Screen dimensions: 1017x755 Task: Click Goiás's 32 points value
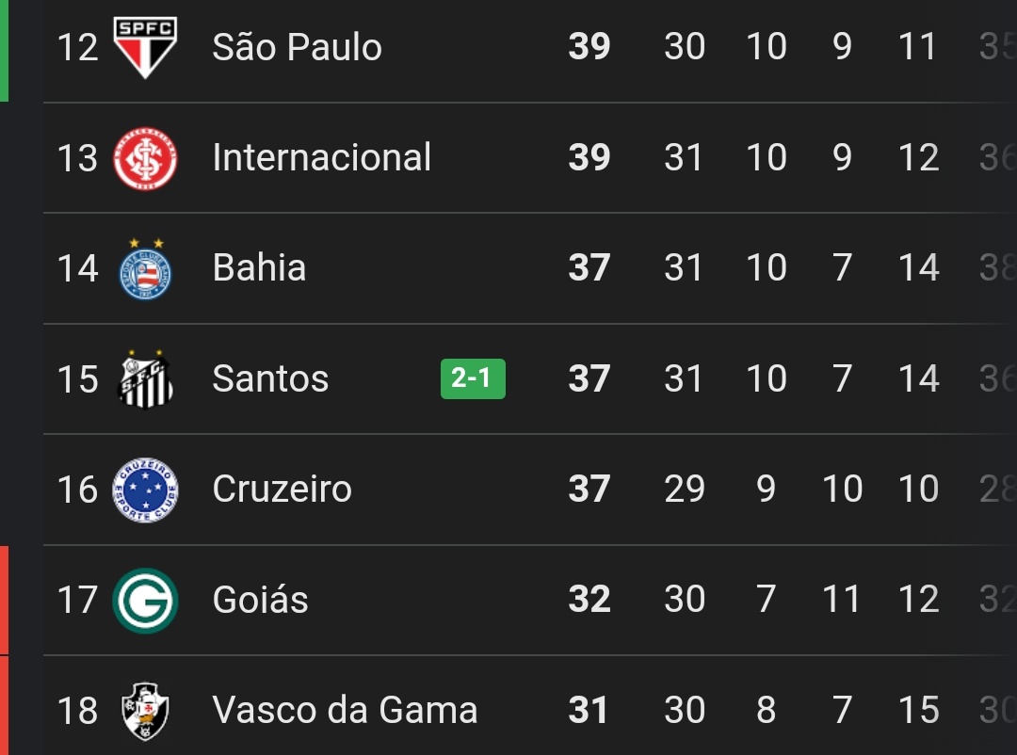click(x=589, y=601)
